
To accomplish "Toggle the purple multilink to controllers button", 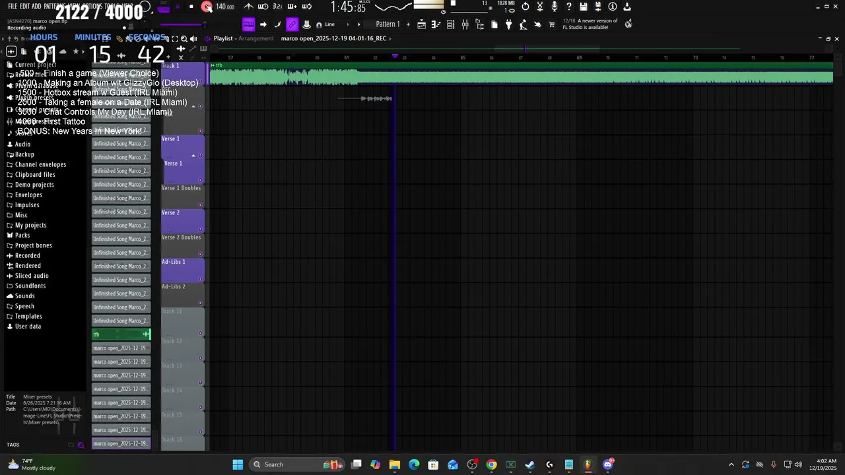I will click(292, 24).
